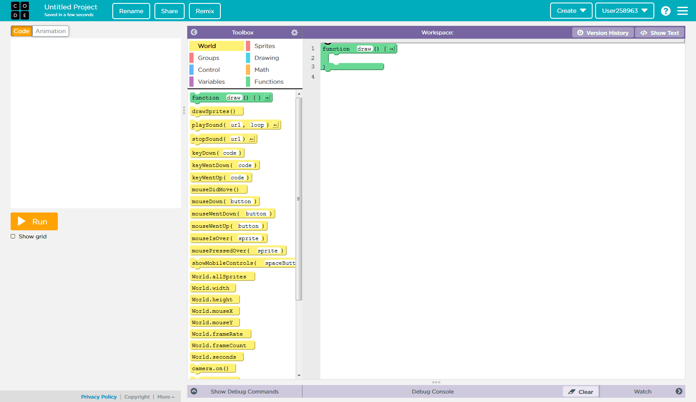This screenshot has width=696, height=402.
Task: Remix the current project
Action: (x=205, y=11)
